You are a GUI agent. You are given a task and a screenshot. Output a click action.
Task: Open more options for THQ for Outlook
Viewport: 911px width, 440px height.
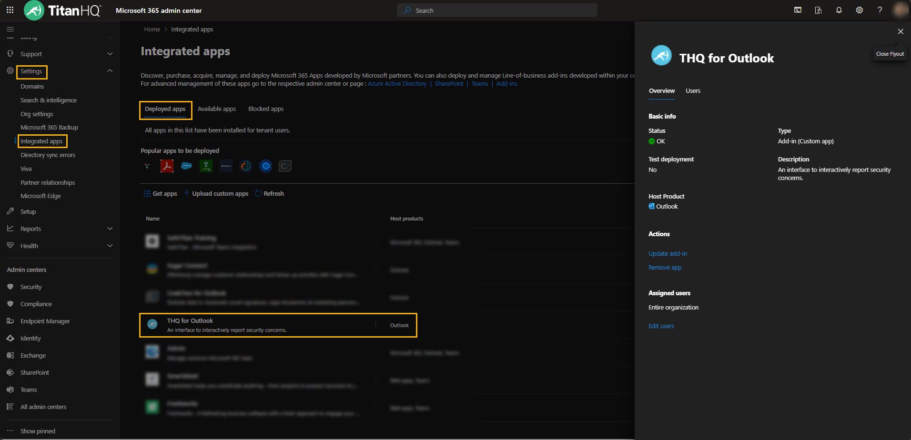pyautogui.click(x=375, y=325)
